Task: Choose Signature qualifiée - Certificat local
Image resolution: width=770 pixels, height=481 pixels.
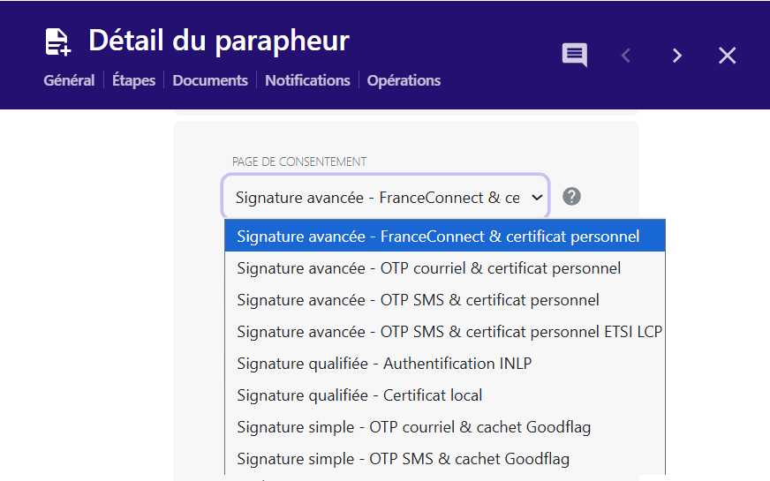Action: pos(359,395)
